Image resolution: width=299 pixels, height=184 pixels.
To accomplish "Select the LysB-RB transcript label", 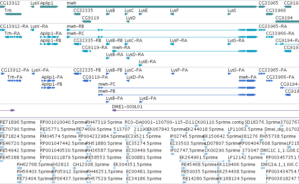I will [x=115, y=40].
